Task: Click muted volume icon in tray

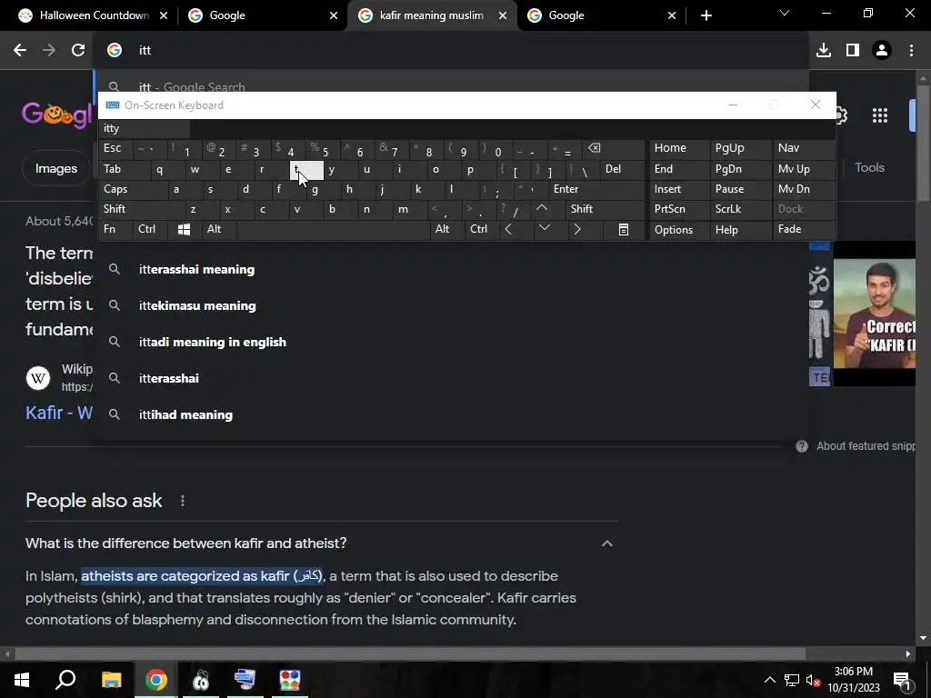Action: coord(813,680)
